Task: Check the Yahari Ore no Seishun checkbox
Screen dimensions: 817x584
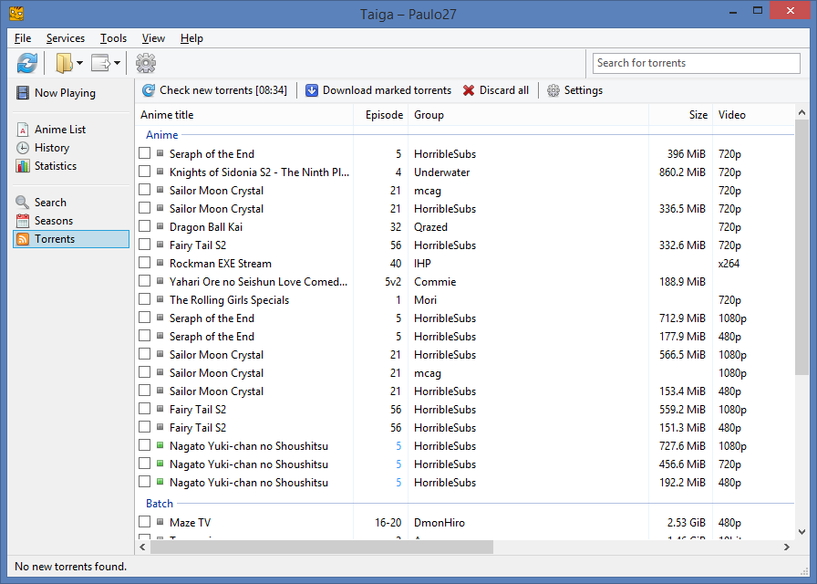Action: tap(144, 281)
